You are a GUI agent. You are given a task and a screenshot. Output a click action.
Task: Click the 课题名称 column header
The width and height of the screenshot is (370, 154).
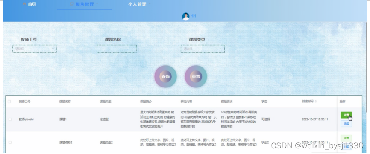point(65,102)
